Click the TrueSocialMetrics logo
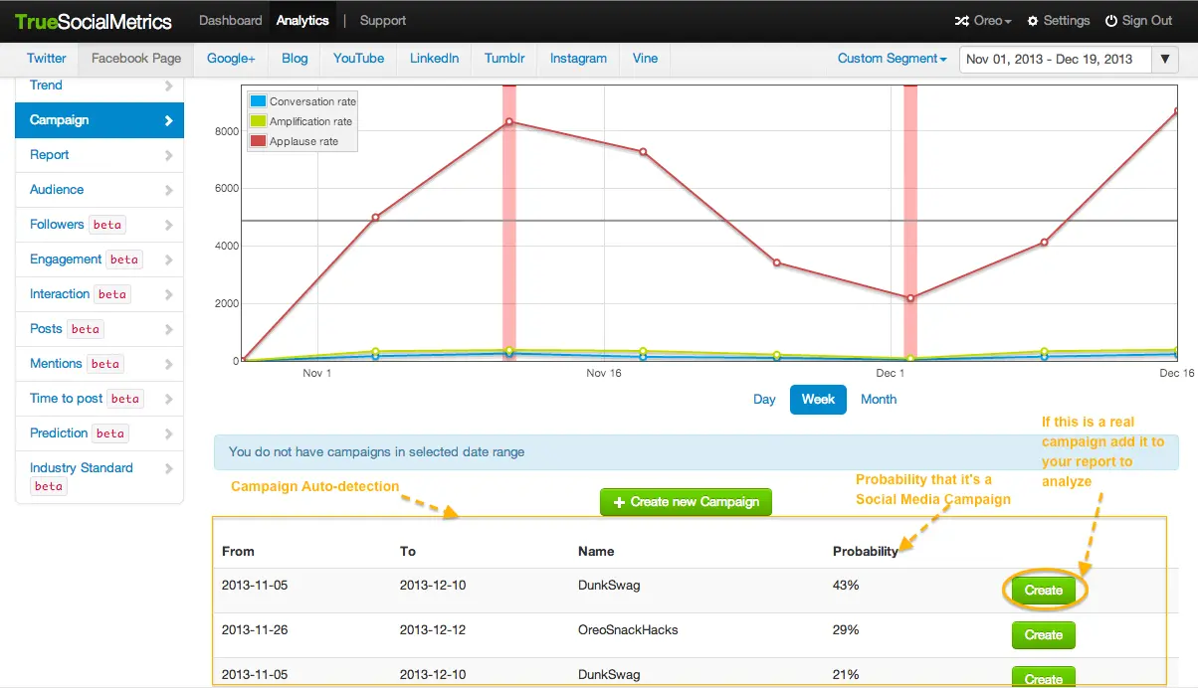This screenshot has width=1198, height=688. pos(94,21)
